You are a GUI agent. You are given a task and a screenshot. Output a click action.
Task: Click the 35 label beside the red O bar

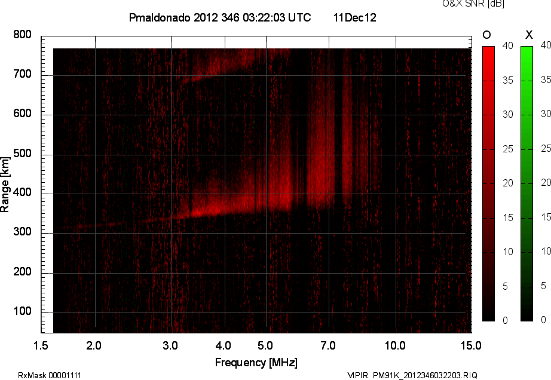coord(508,81)
